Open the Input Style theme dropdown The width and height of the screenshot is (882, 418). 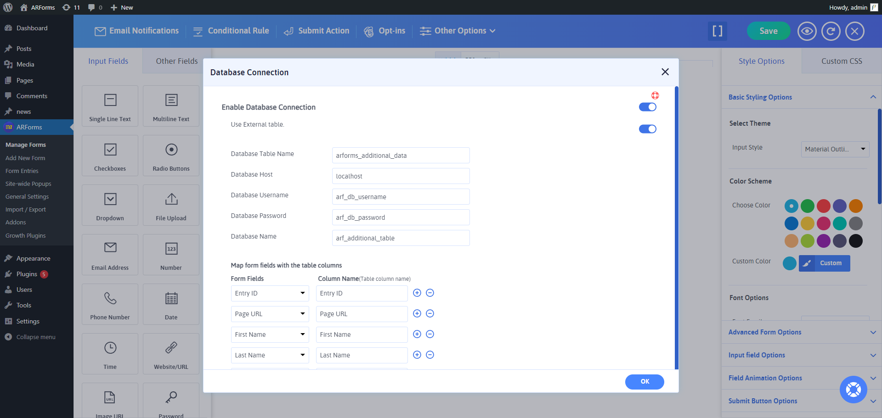coord(835,149)
